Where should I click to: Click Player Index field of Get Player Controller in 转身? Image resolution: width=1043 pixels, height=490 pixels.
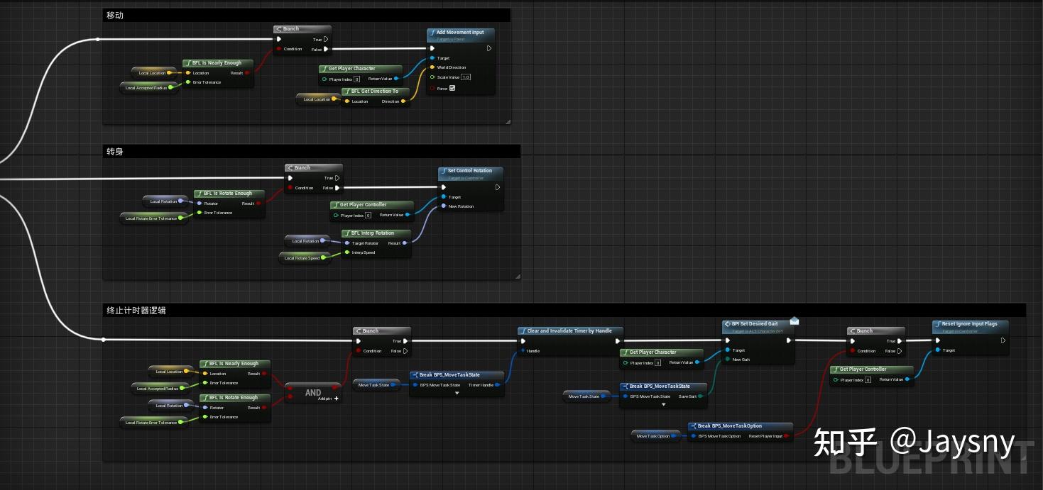coord(368,216)
